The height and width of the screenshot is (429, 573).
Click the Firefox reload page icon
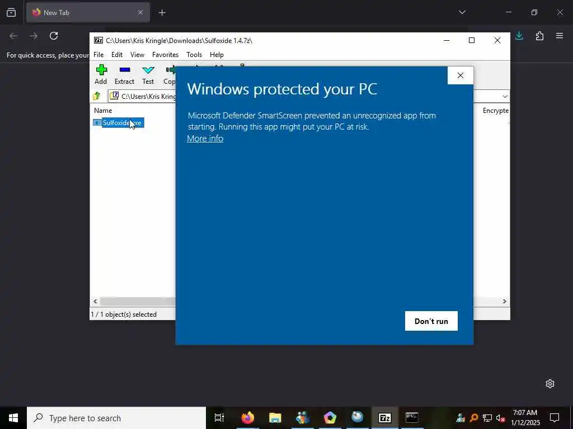pyautogui.click(x=54, y=36)
